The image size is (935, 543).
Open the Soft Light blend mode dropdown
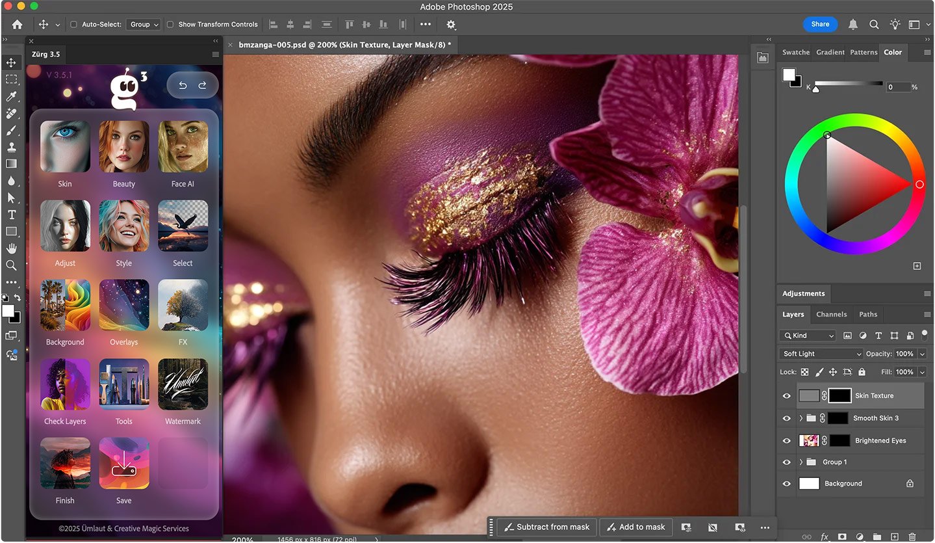coord(820,354)
